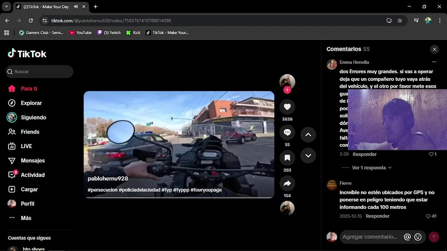This screenshot has width=447, height=251.
Task: Open install/cast icon in address bar
Action: 389,21
